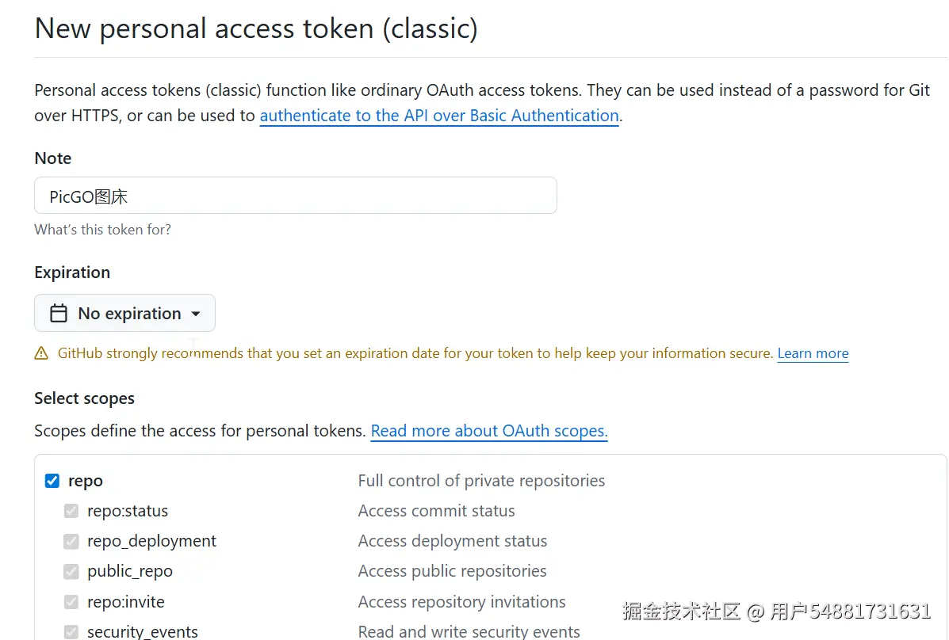Focus the Note input containing PicGO图床
This screenshot has width=949, height=640.
pyautogui.click(x=295, y=196)
